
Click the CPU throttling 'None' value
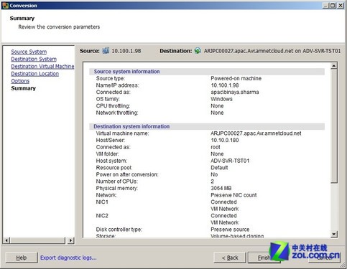coord(217,105)
